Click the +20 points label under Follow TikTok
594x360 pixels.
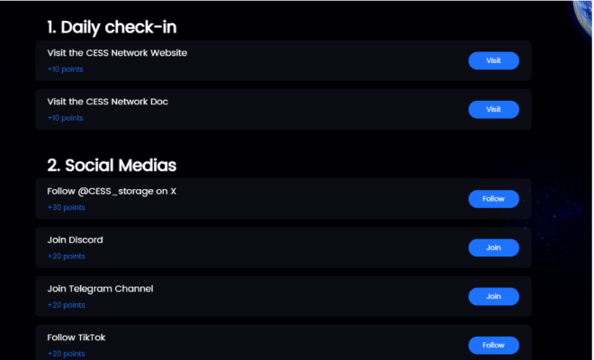pos(66,354)
